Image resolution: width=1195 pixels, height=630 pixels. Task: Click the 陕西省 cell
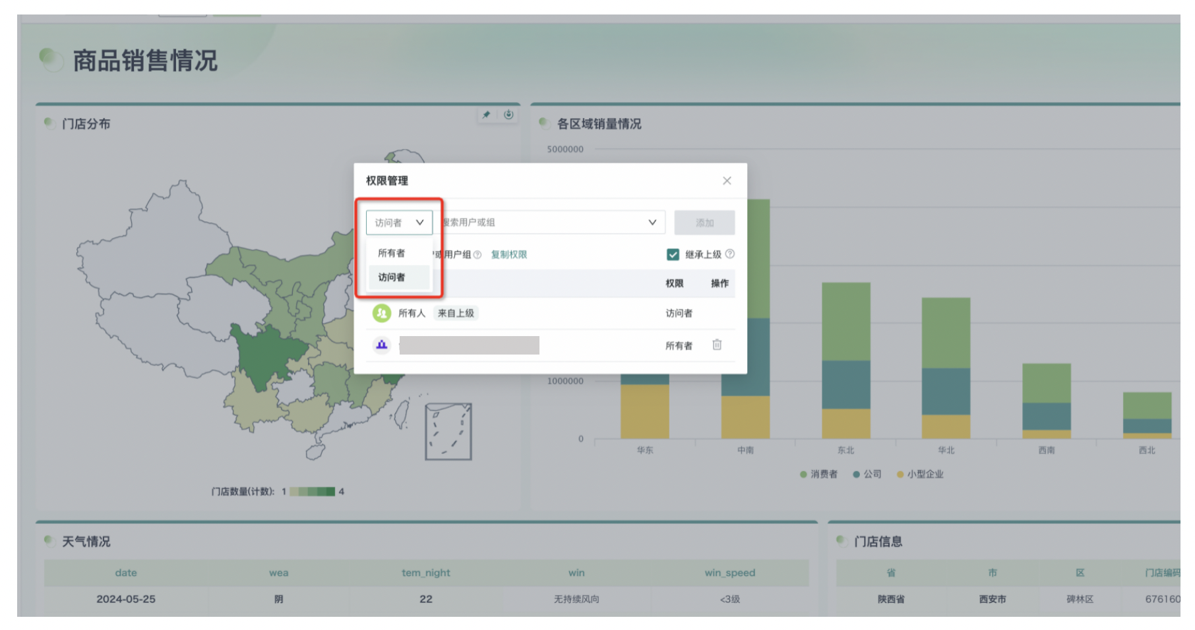point(891,599)
